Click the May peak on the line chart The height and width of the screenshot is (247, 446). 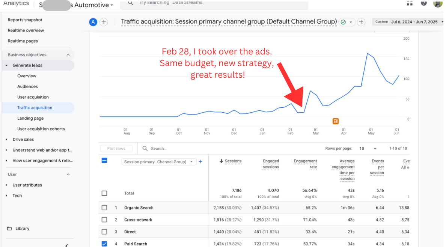pyautogui.click(x=368, y=53)
